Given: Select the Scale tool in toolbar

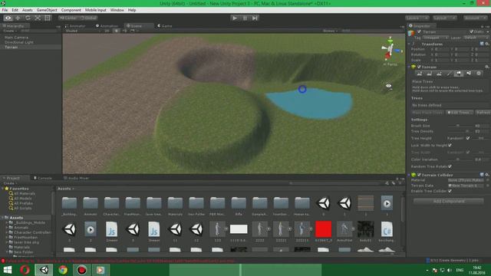Looking at the screenshot, I should [x=38, y=18].
